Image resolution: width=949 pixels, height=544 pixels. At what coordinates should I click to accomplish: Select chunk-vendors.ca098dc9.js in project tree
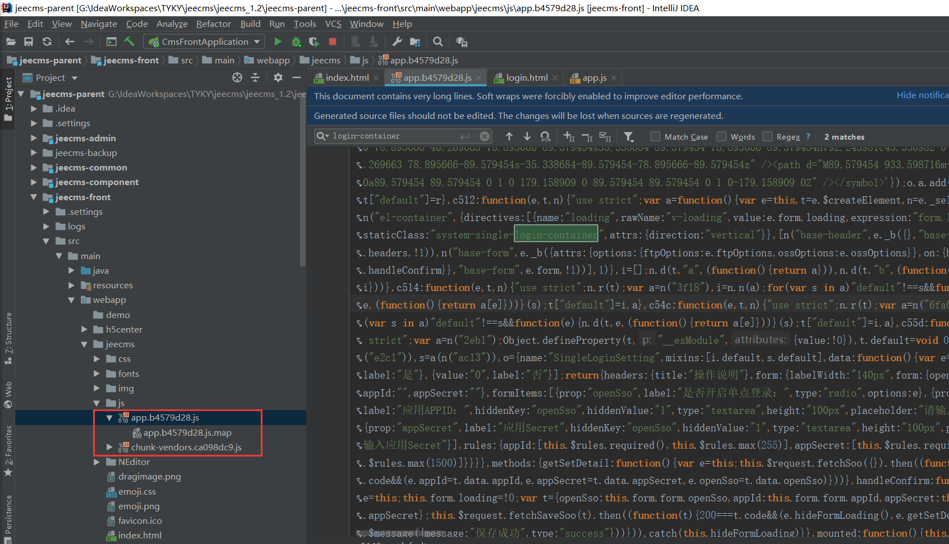[186, 447]
